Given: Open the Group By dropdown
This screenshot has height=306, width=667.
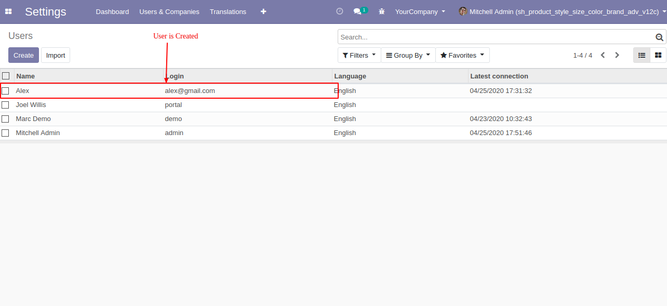Looking at the screenshot, I should [x=408, y=55].
